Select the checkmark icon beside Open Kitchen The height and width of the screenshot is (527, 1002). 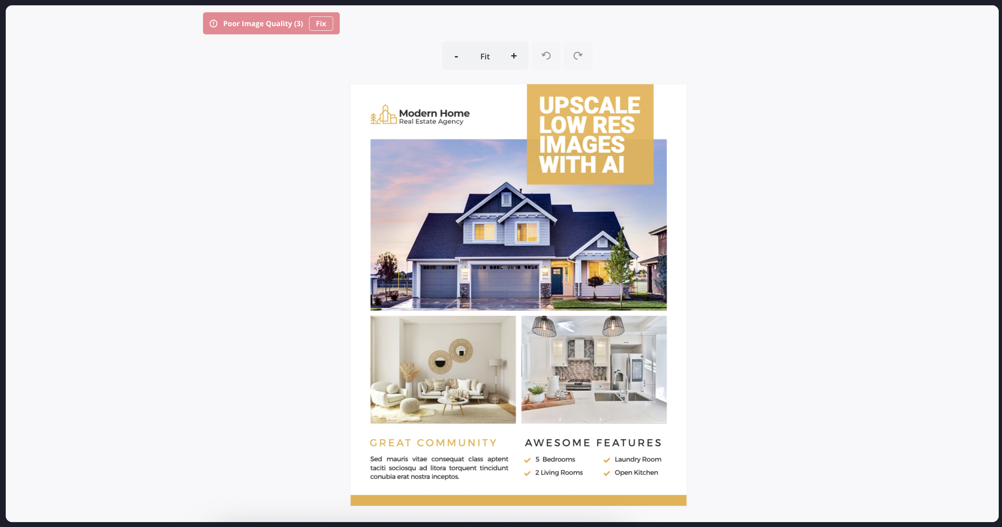[x=607, y=473]
